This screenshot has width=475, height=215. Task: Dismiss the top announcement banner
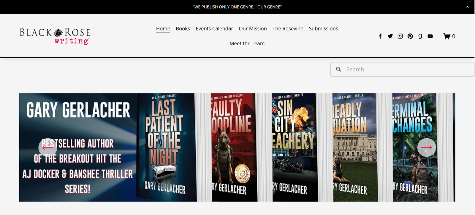point(467,7)
